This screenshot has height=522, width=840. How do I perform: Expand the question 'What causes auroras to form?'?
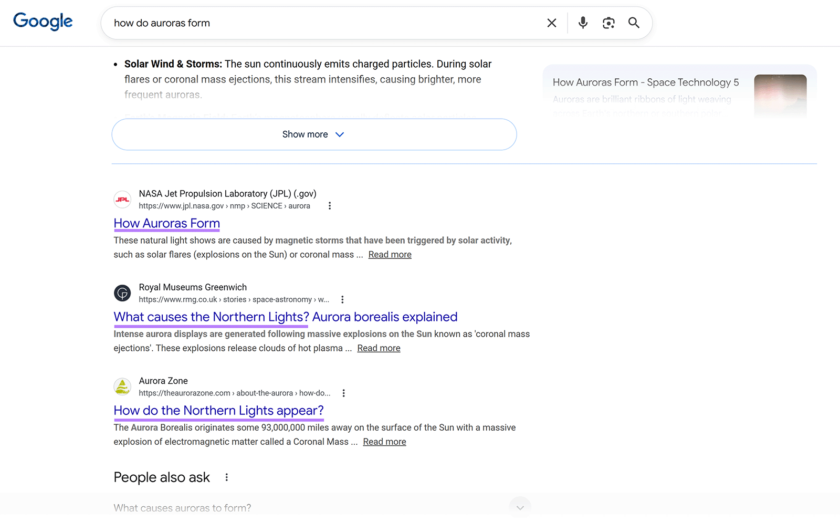point(520,507)
